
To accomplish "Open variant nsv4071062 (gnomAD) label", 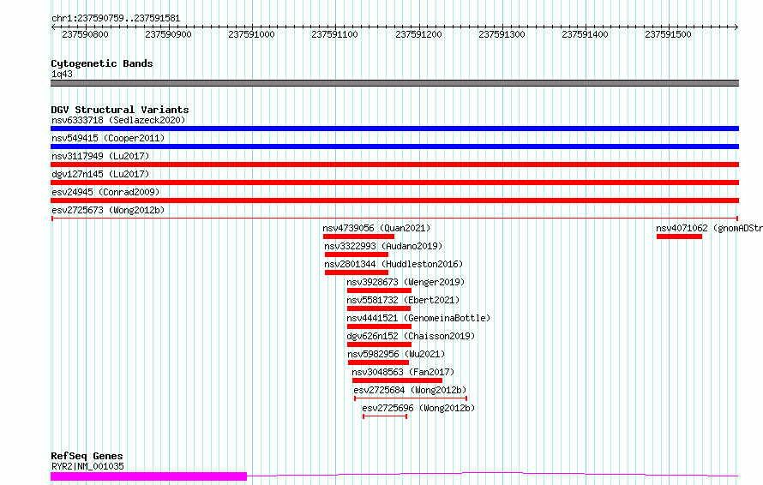I will pyautogui.click(x=710, y=228).
